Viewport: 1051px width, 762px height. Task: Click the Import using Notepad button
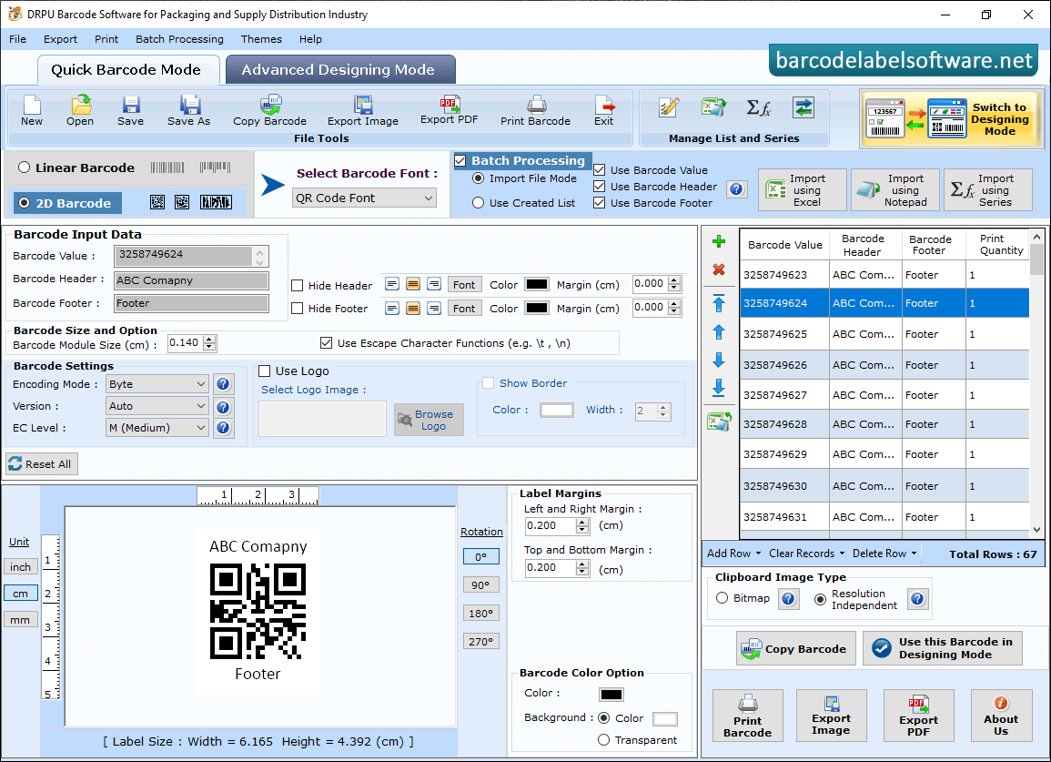coord(895,190)
